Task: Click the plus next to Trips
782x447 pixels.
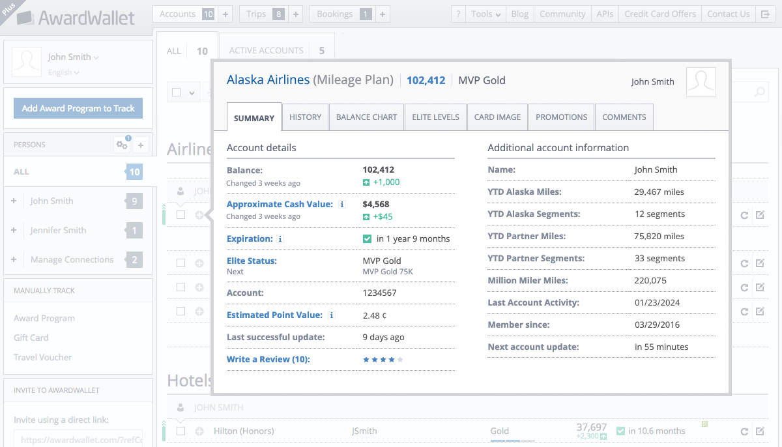Action: (295, 14)
